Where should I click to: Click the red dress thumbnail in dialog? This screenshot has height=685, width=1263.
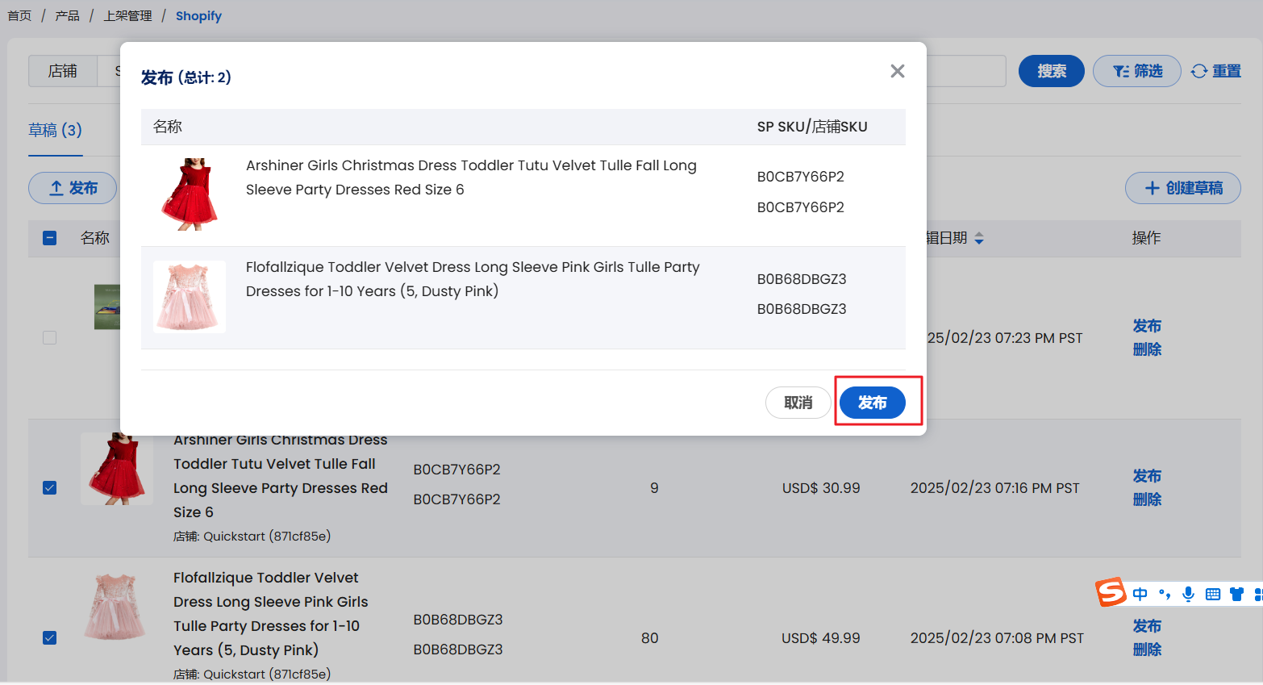[x=190, y=194]
